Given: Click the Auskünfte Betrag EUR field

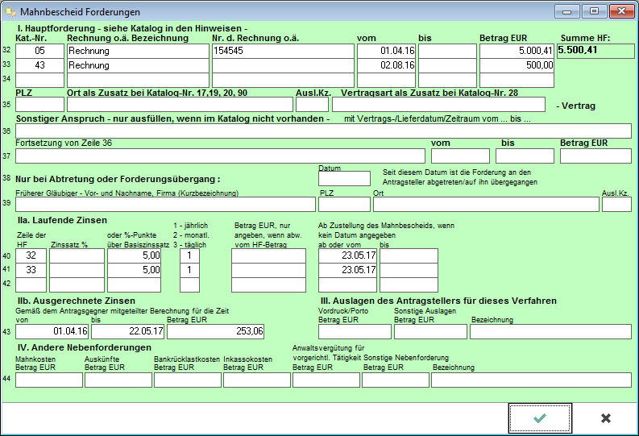Looking at the screenshot, I should 118,380.
